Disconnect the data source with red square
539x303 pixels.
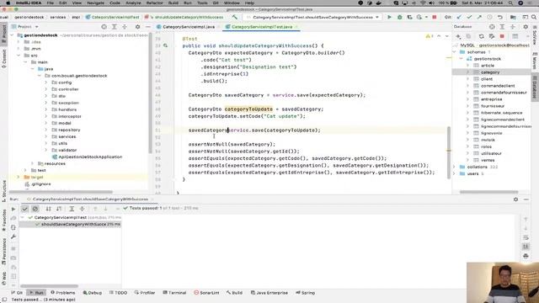tap(502, 36)
